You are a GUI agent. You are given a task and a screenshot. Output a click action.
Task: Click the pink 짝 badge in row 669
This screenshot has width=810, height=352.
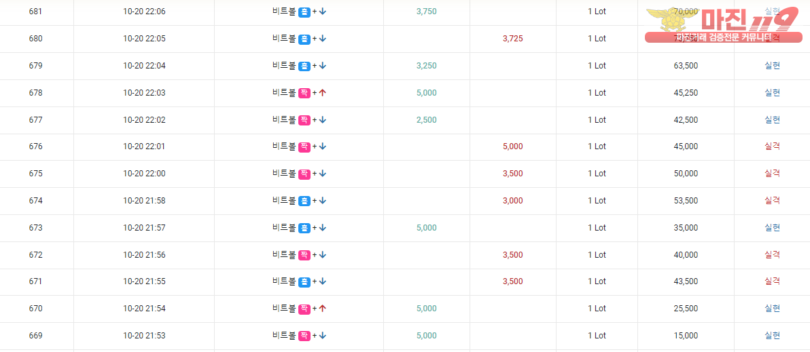[304, 336]
